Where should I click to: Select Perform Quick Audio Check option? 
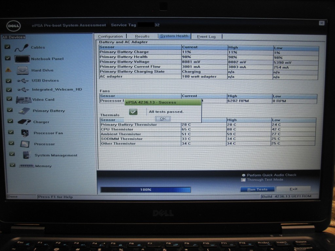pyautogui.click(x=243, y=175)
